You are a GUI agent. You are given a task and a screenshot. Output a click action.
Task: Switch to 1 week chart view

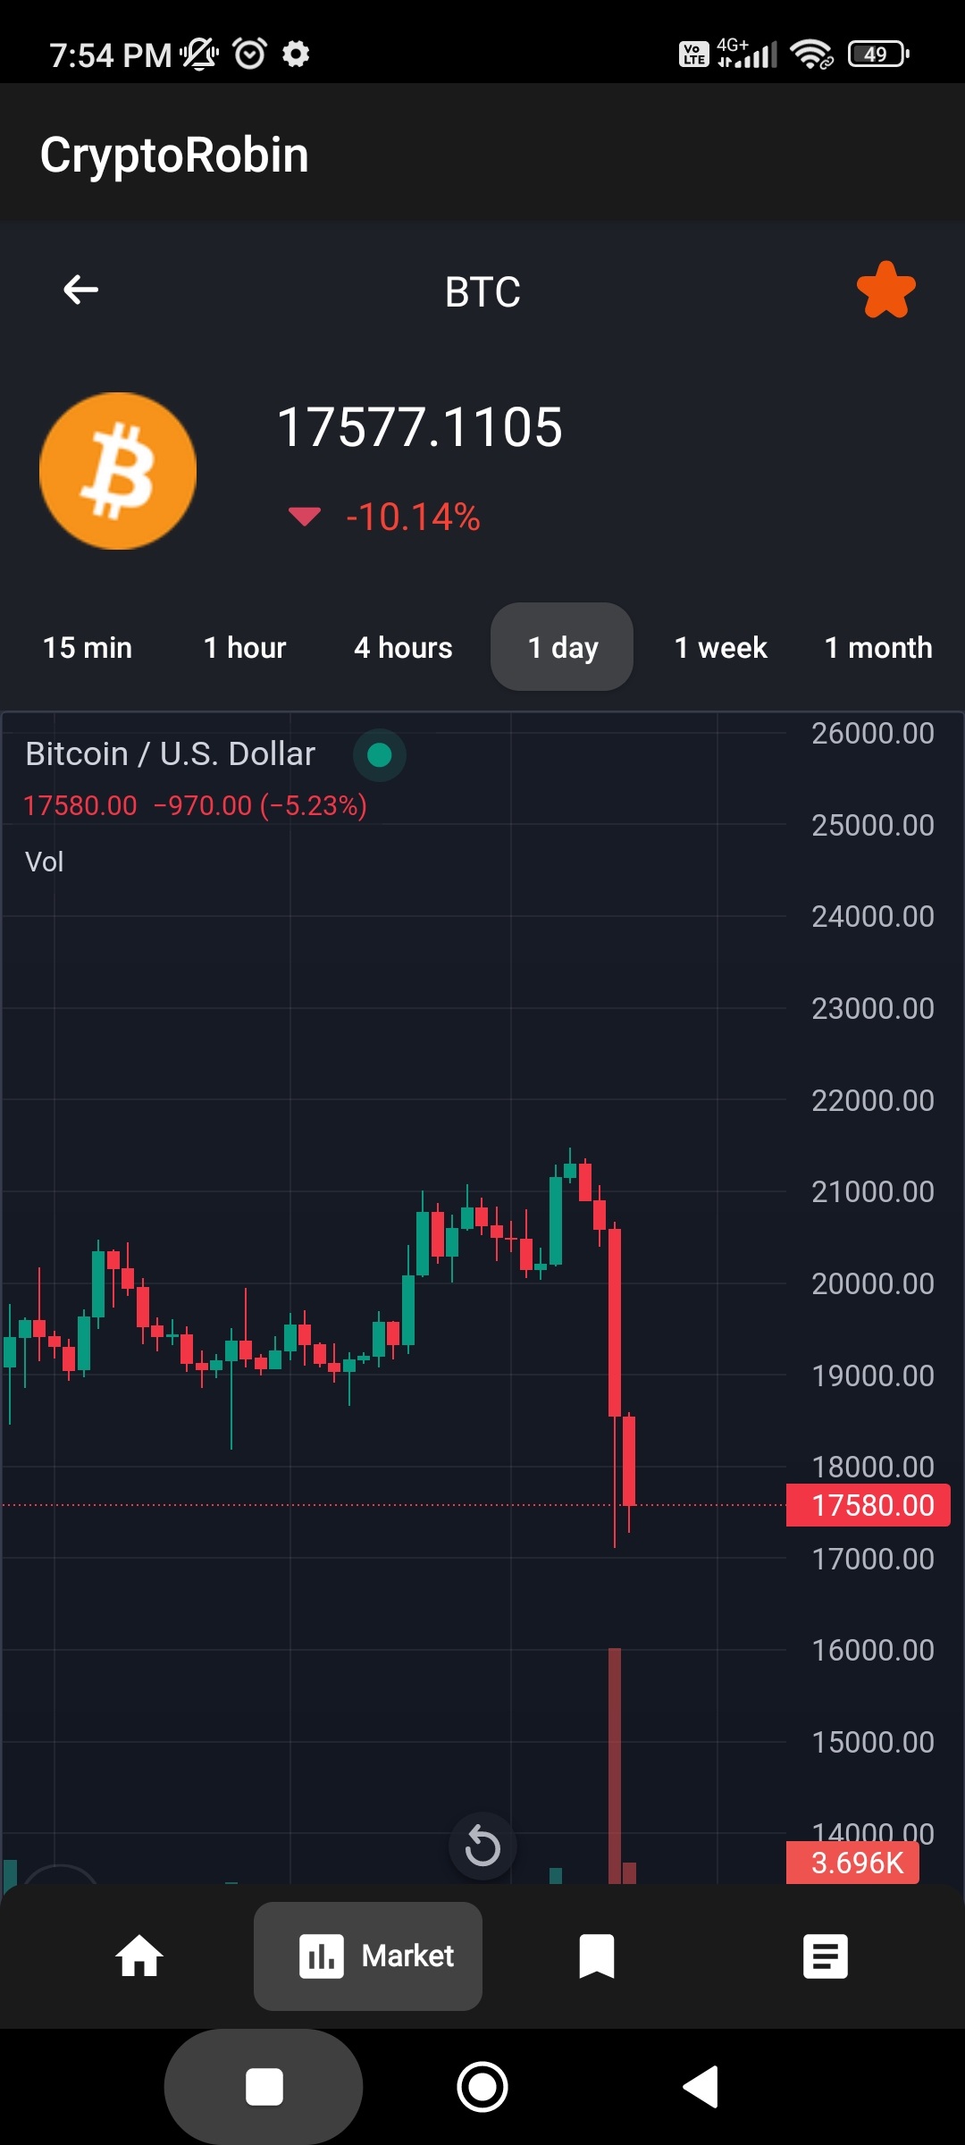(720, 648)
